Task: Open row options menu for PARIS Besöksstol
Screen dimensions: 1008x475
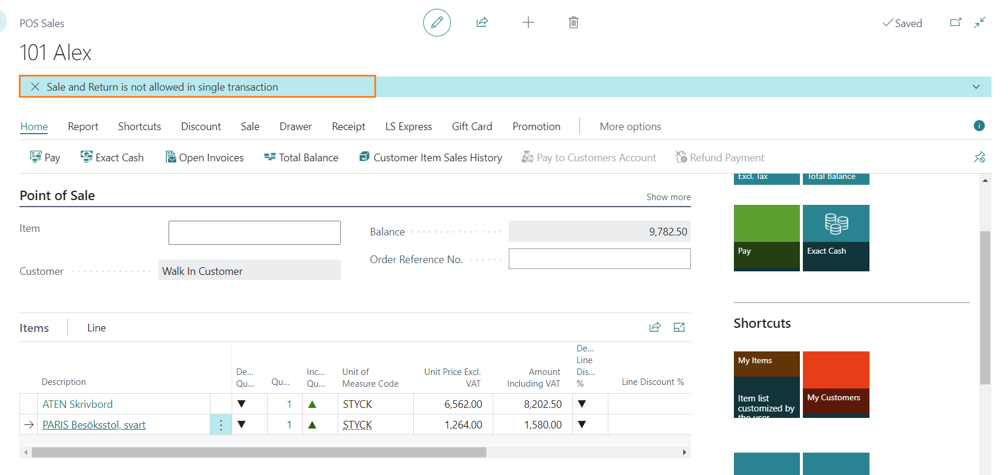Action: (221, 425)
